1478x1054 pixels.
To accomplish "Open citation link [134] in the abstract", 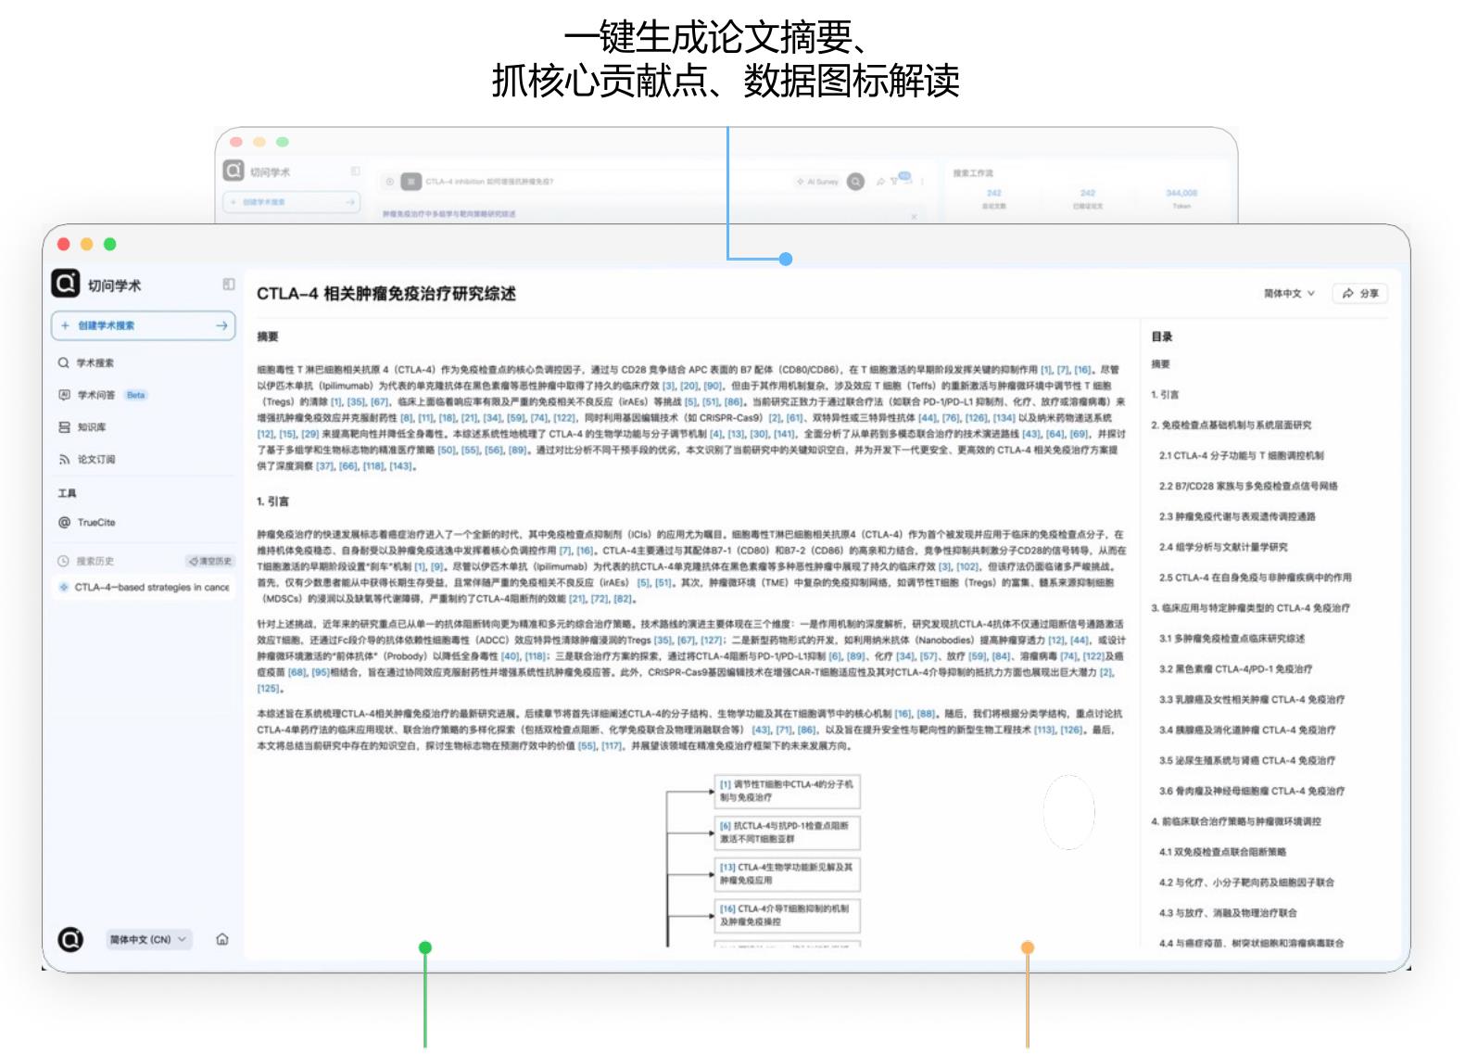I will point(1004,418).
